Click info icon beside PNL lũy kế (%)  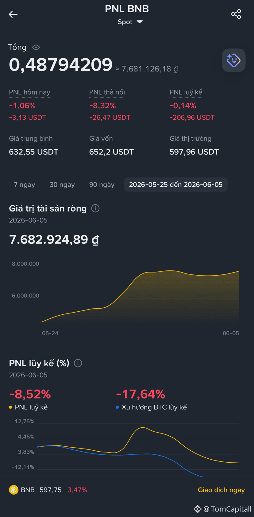coord(78,363)
